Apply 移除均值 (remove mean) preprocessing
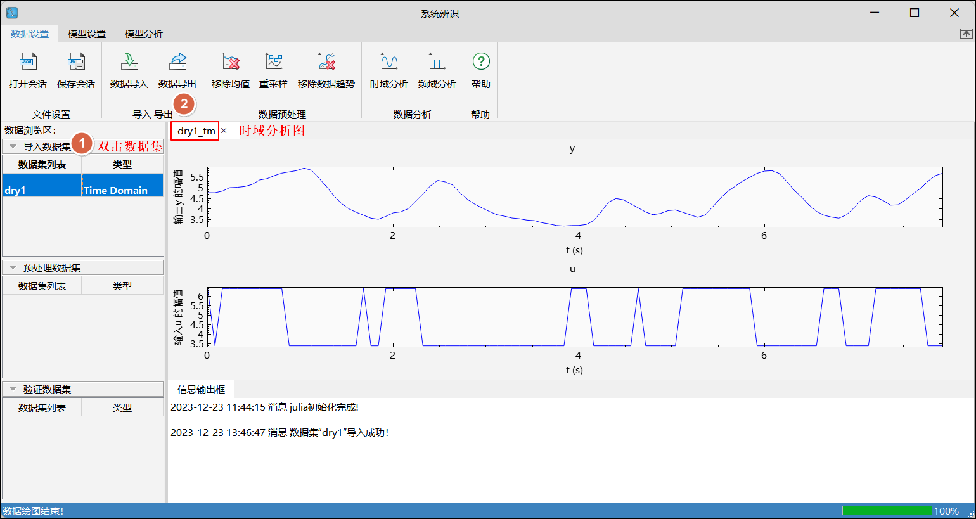976x519 pixels. coord(231,62)
